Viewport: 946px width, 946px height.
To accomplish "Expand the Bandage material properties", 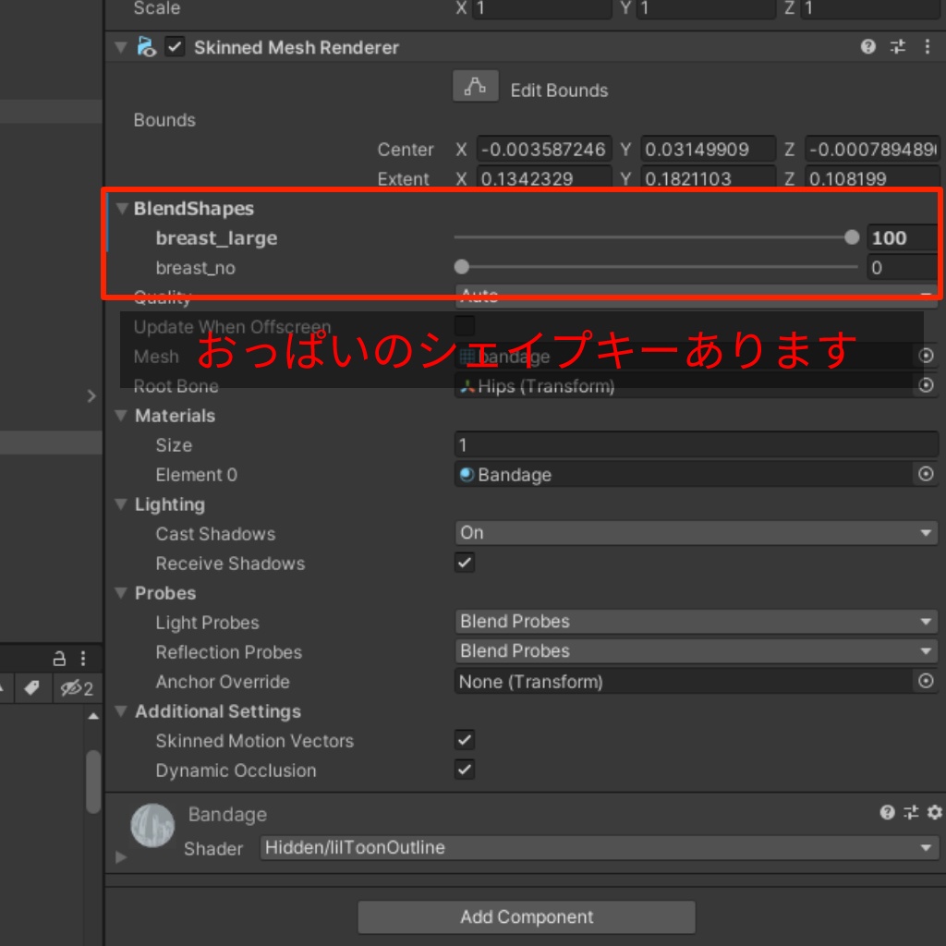I will (121, 856).
